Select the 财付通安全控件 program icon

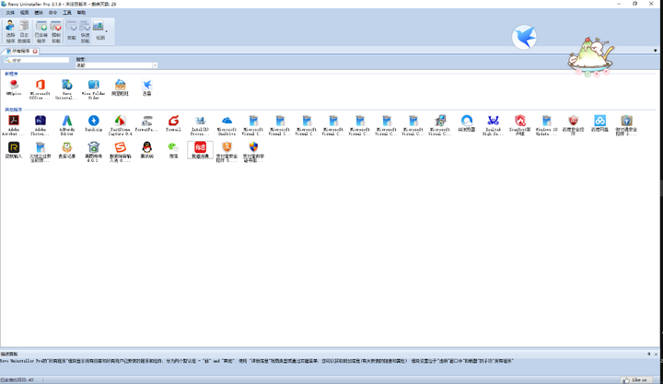626,125
